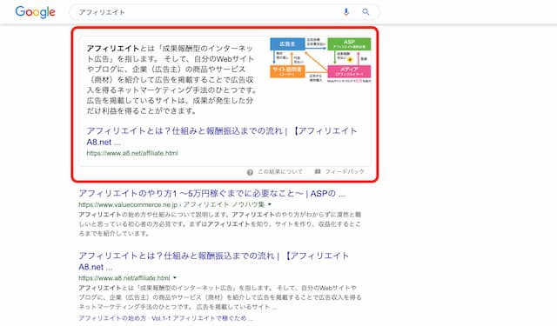The image size is (557, 326).
Task: Click the featured snippet definition text paragraph
Action: click(x=171, y=79)
